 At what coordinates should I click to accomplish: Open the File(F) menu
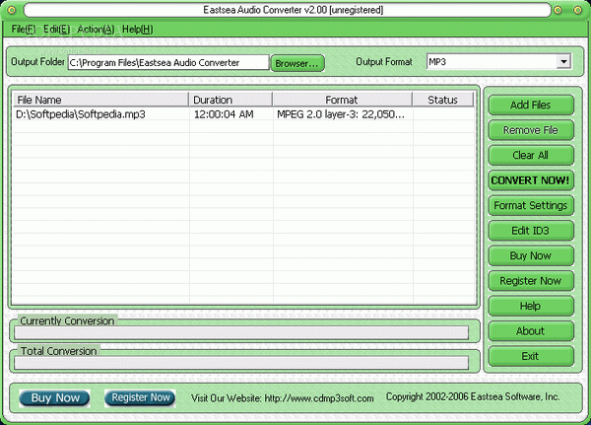[x=24, y=30]
